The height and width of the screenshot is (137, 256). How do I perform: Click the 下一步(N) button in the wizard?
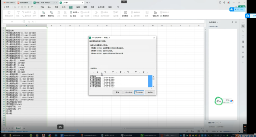click(x=139, y=92)
